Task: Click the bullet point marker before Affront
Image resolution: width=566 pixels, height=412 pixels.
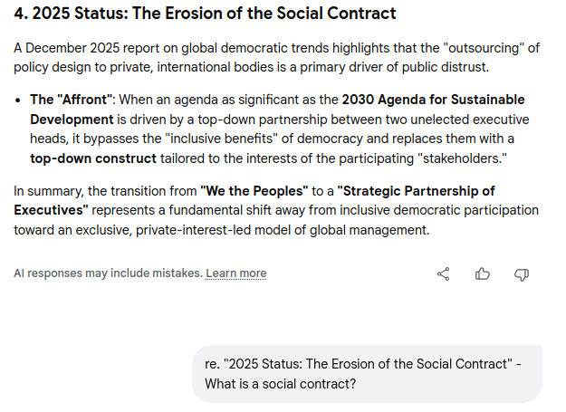Action: (x=19, y=100)
